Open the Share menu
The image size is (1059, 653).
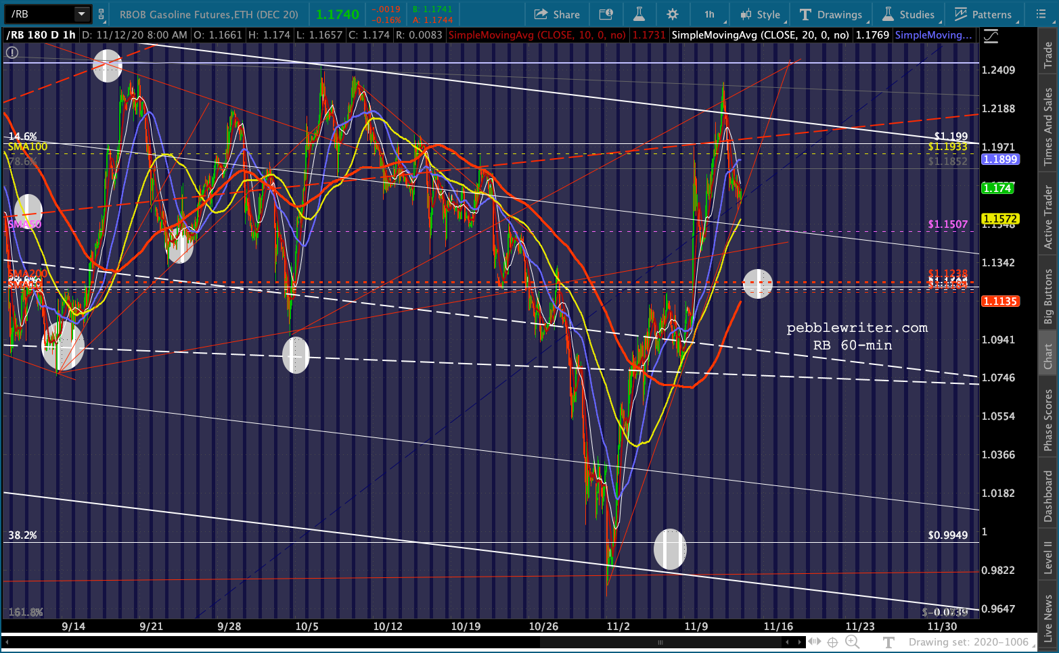coord(556,14)
